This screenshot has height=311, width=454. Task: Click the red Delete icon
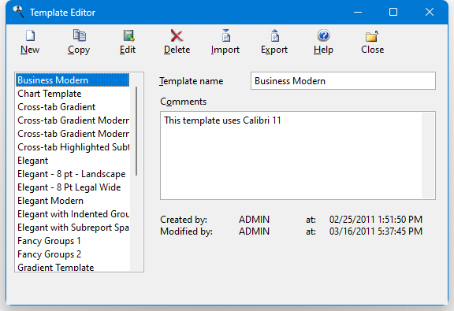click(177, 36)
